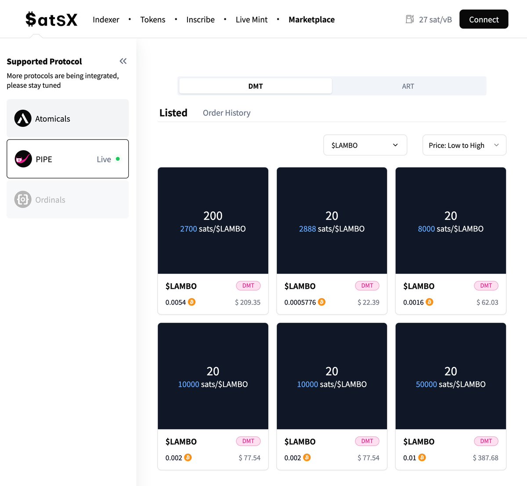Open the Price: Low to High sort dropdown
Image resolution: width=527 pixels, height=486 pixels.
click(464, 145)
